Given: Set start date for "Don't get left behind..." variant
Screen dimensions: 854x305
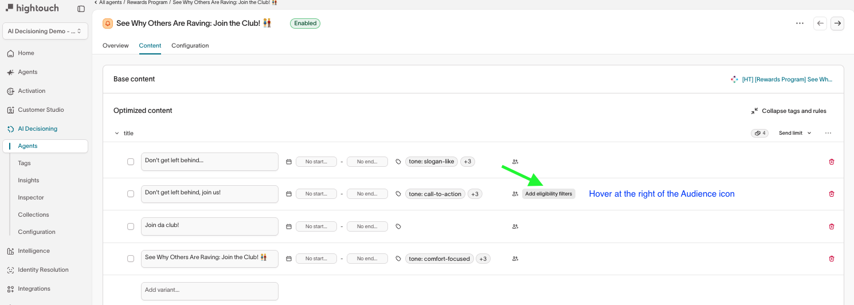Looking at the screenshot, I should 316,162.
